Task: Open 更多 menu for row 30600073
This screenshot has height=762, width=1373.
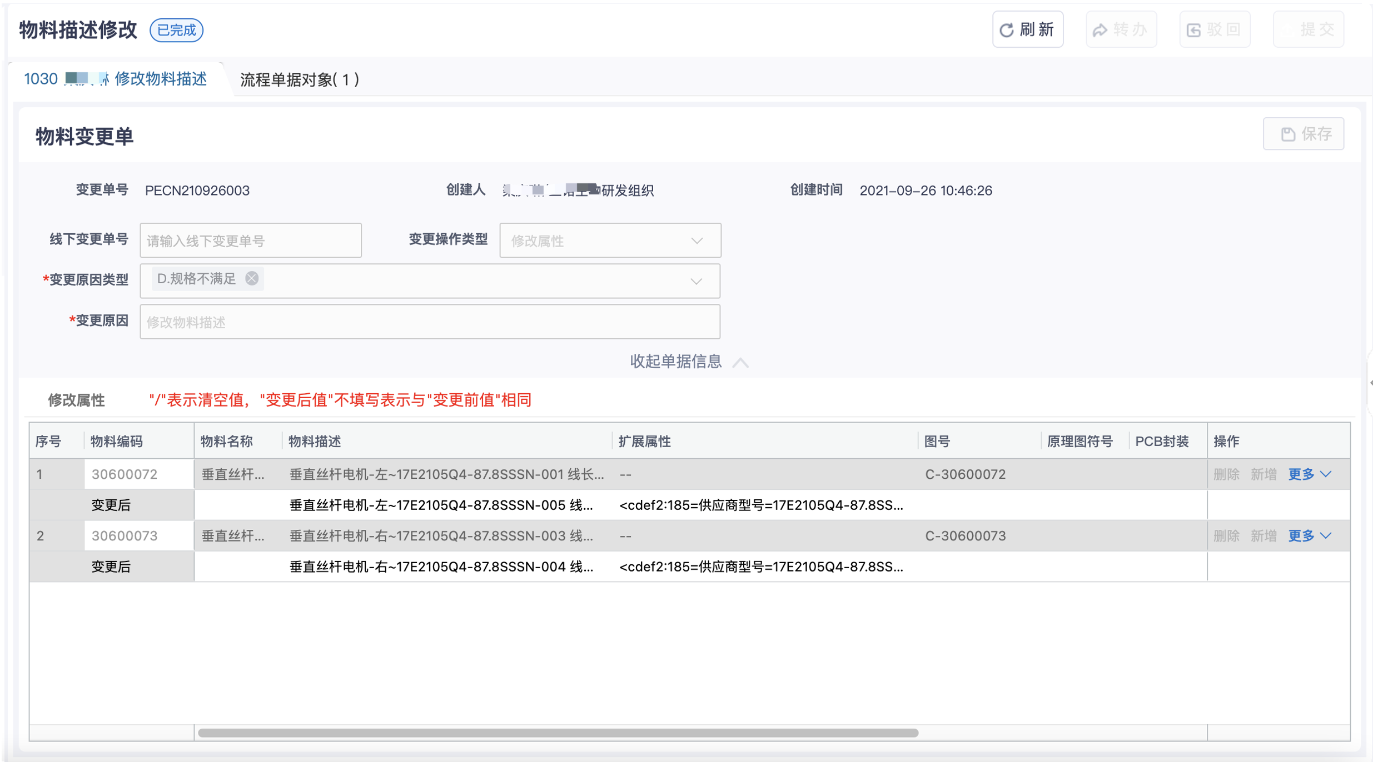Action: point(1310,536)
